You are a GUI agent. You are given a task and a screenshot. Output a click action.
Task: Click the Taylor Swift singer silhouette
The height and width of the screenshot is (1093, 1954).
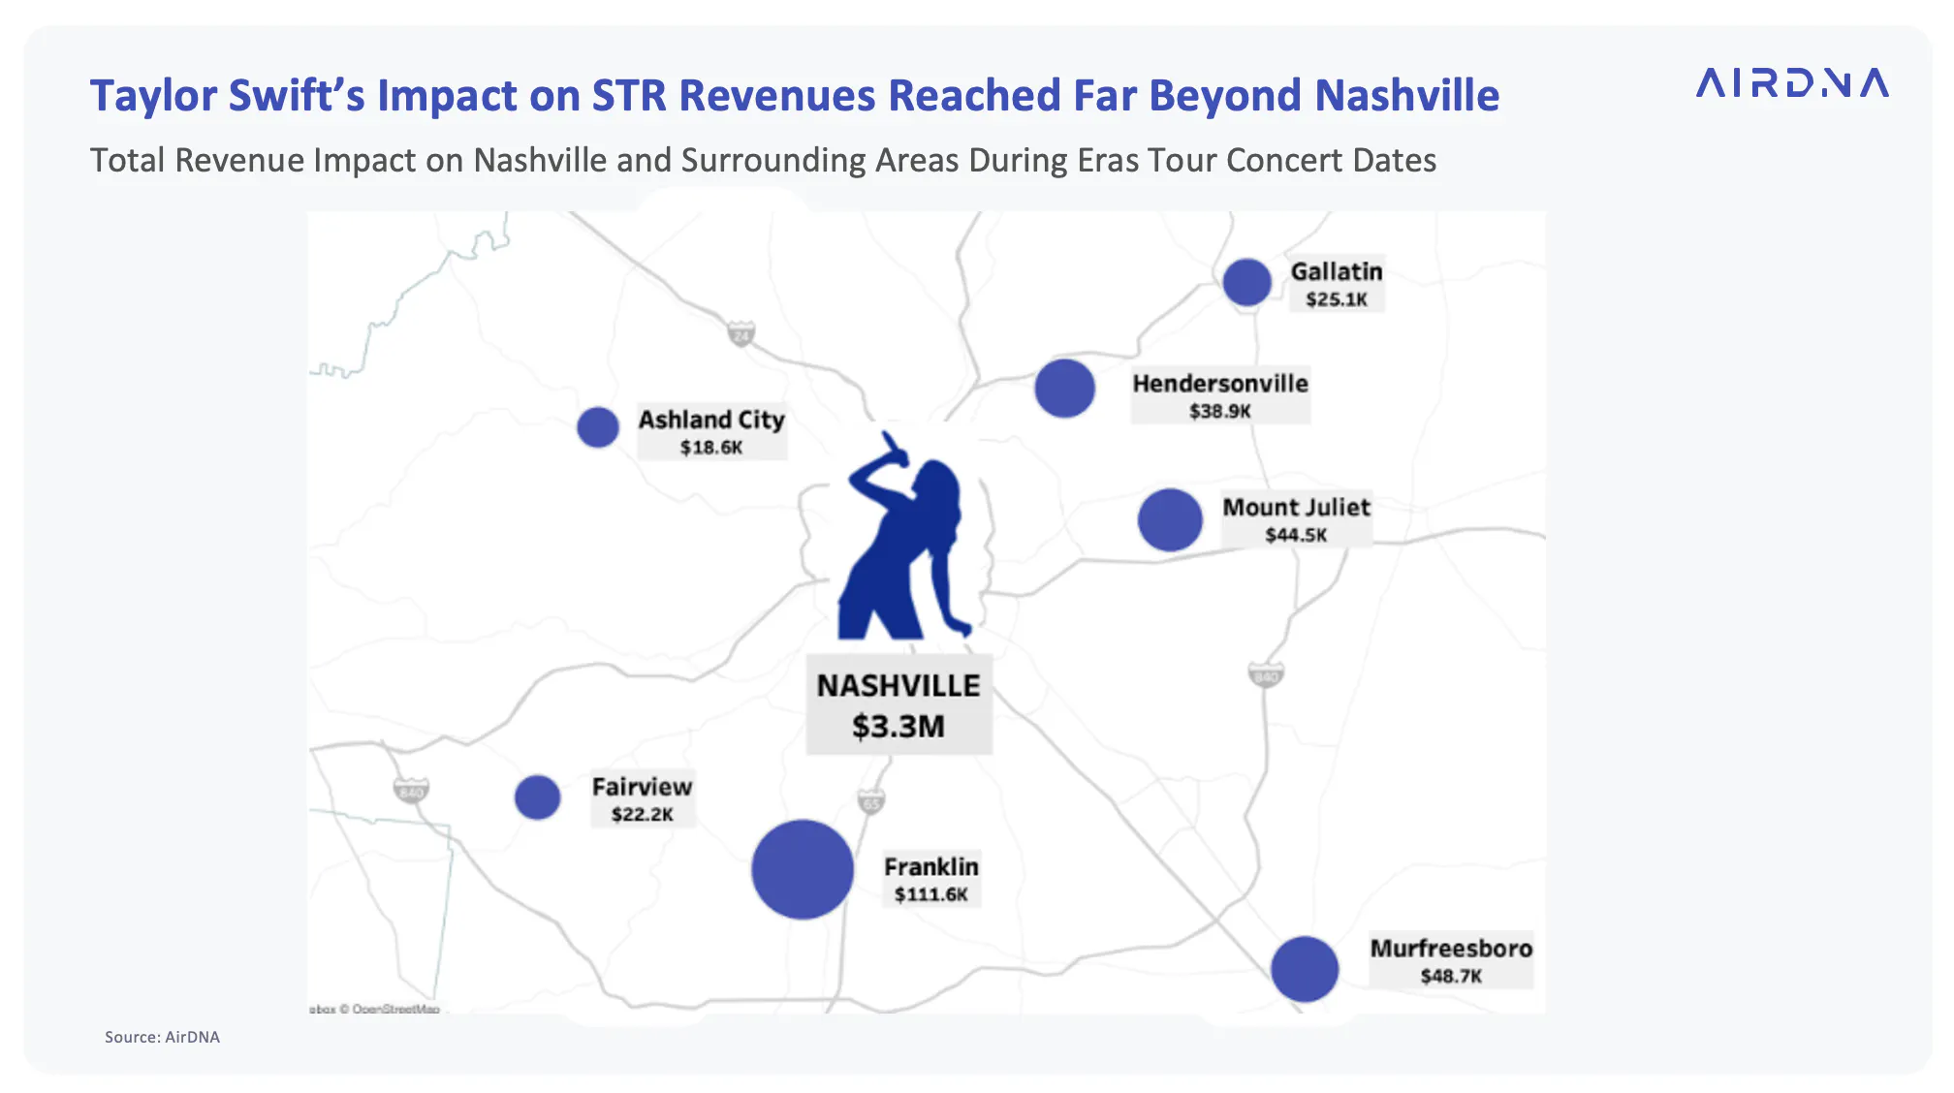(904, 536)
